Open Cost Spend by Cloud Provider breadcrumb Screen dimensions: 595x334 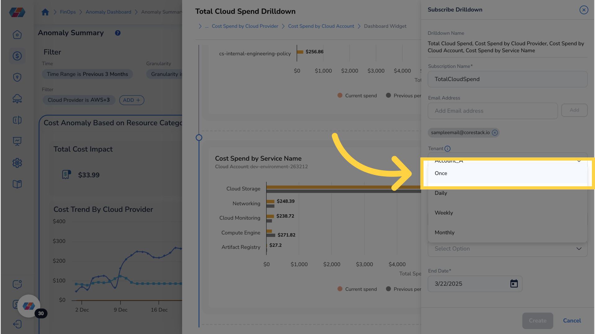pyautogui.click(x=245, y=26)
